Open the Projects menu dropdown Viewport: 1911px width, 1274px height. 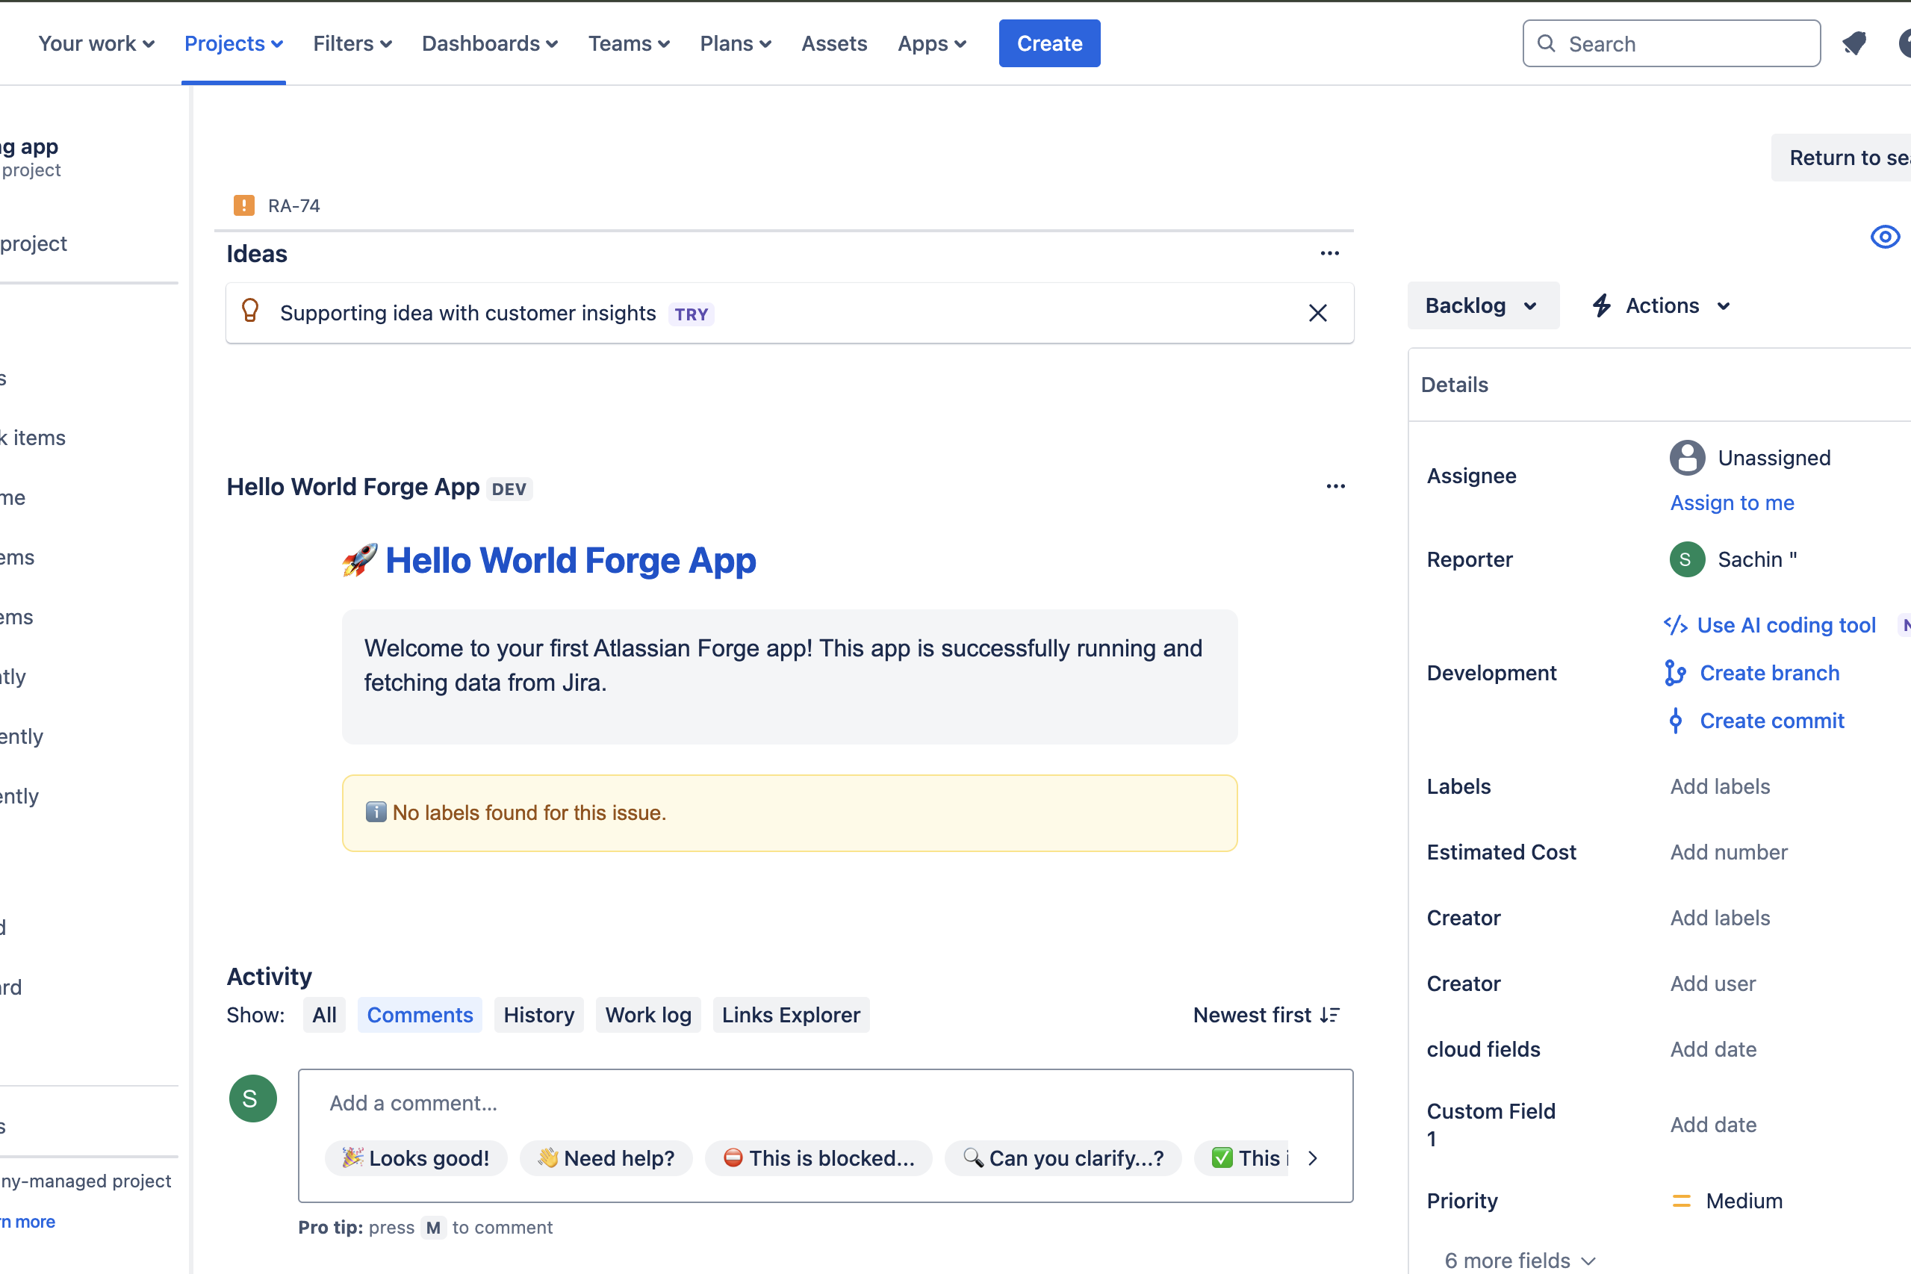pyautogui.click(x=233, y=43)
